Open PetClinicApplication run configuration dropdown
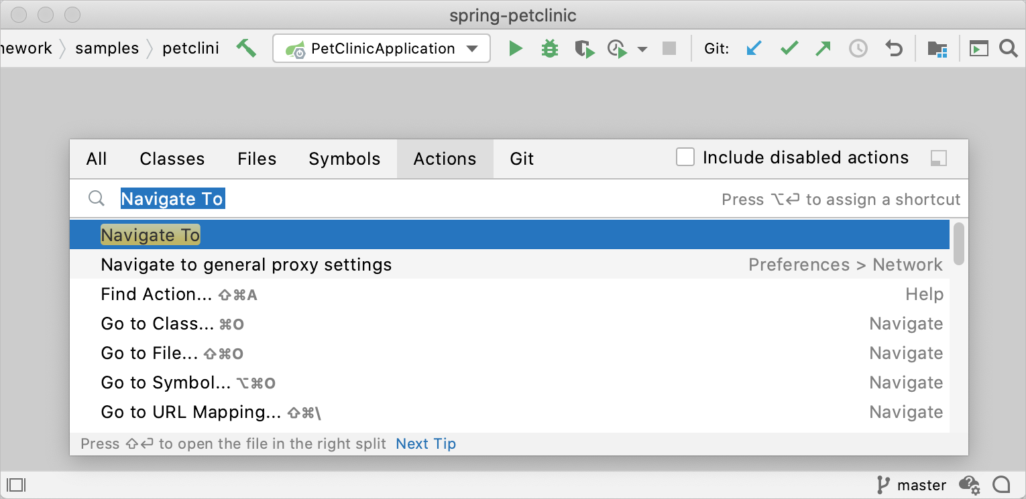This screenshot has width=1026, height=499. (381, 48)
